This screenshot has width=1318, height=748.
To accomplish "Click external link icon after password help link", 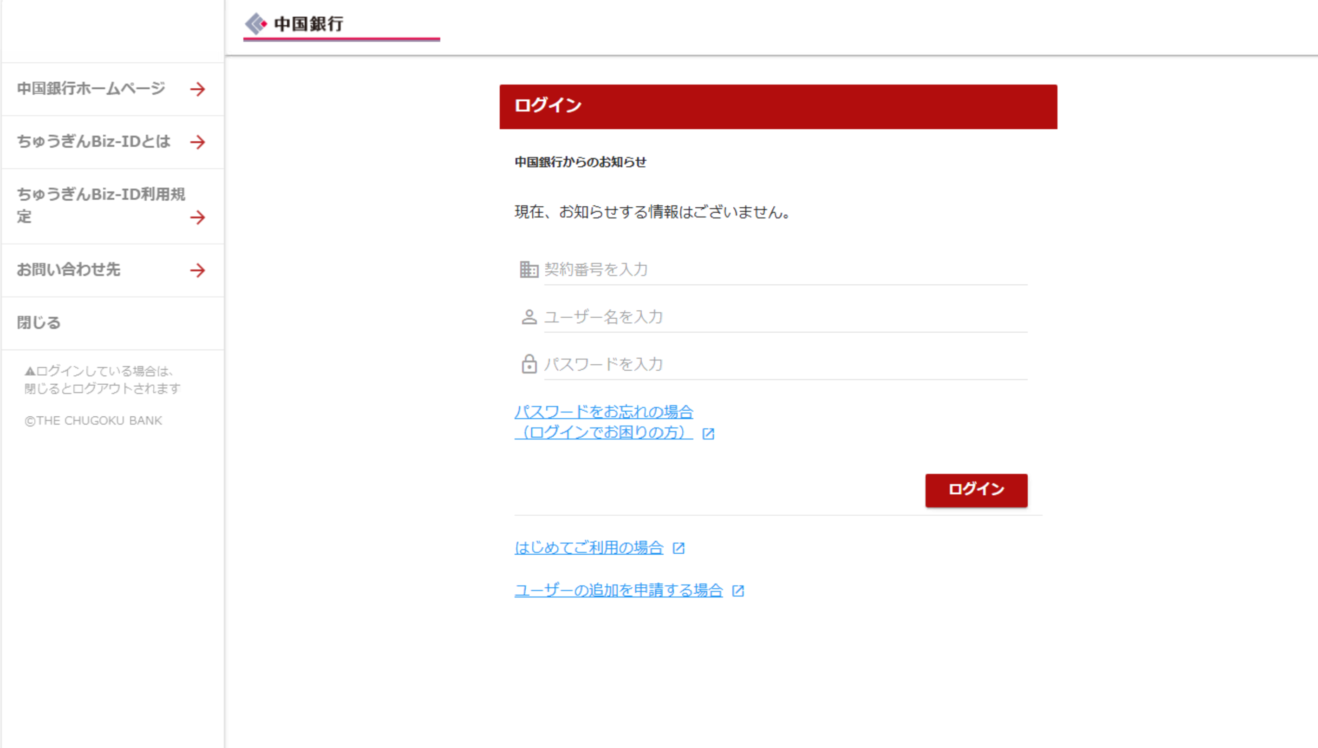I will [709, 433].
